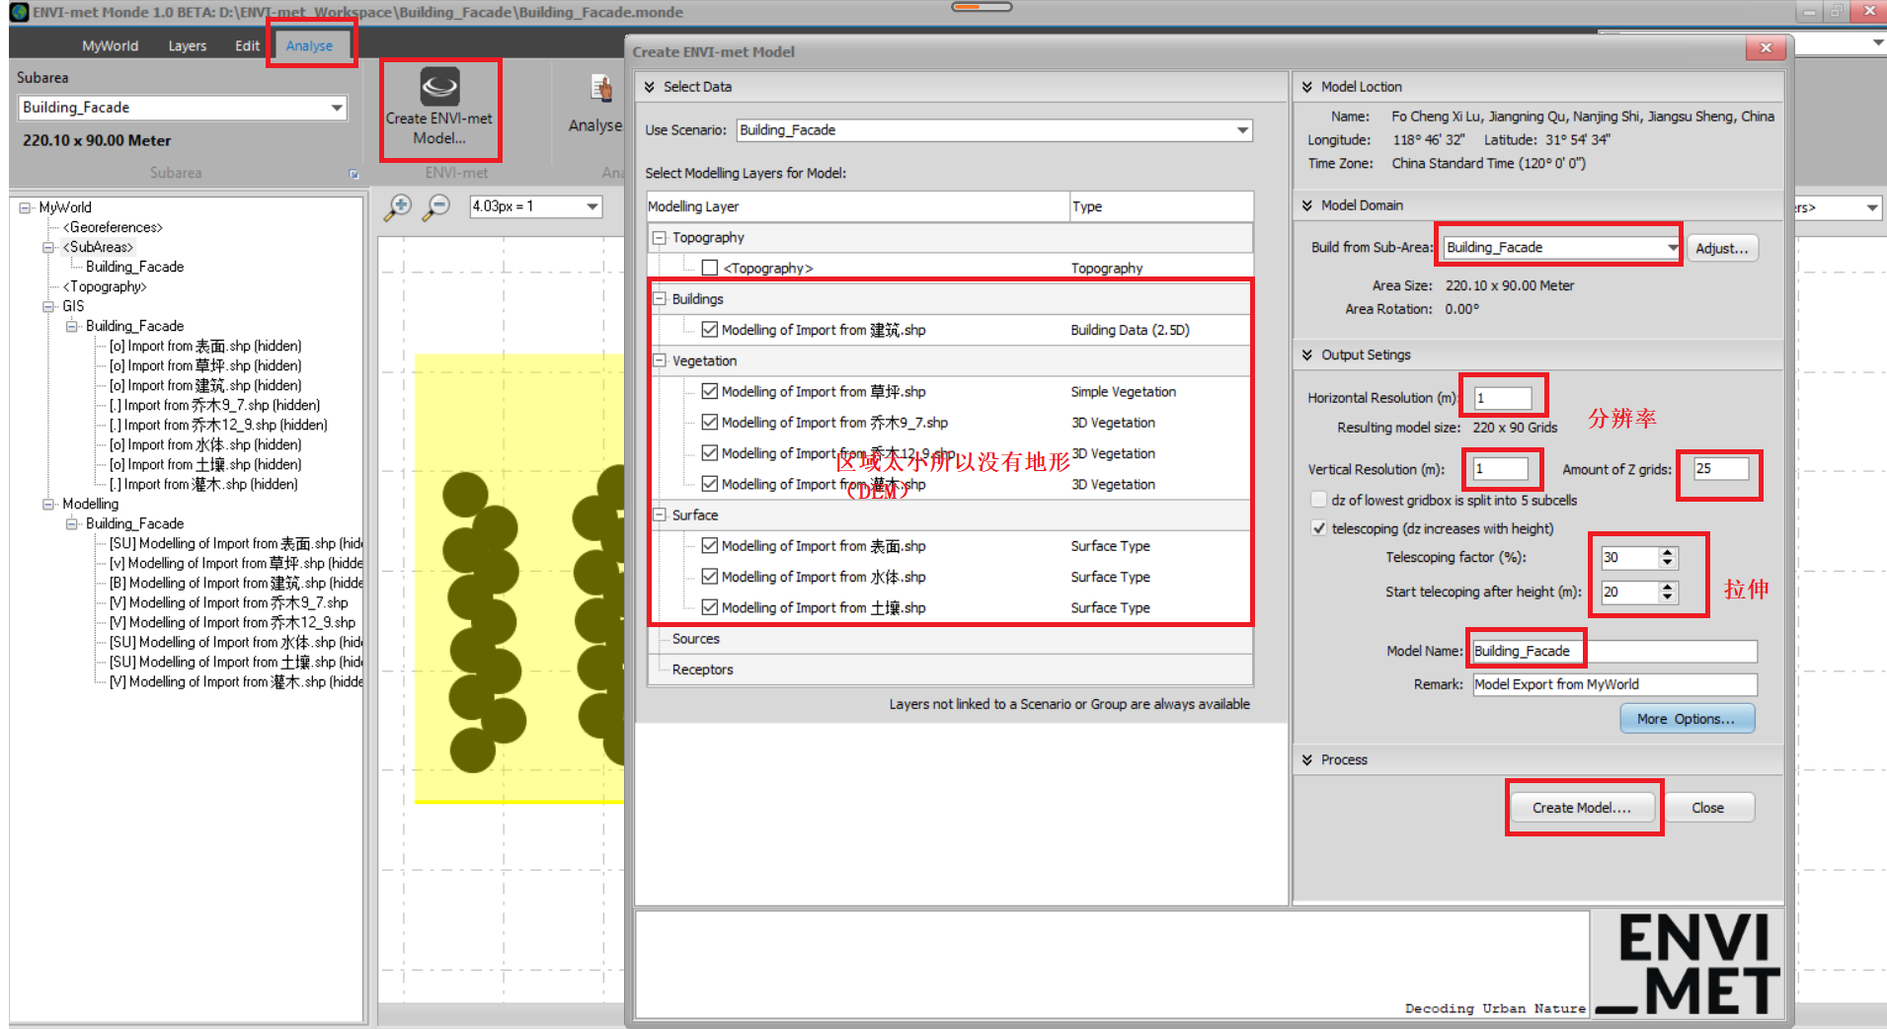Collapse the Select Data section chevron
Image resolution: width=1887 pixels, height=1029 pixels.
(650, 87)
